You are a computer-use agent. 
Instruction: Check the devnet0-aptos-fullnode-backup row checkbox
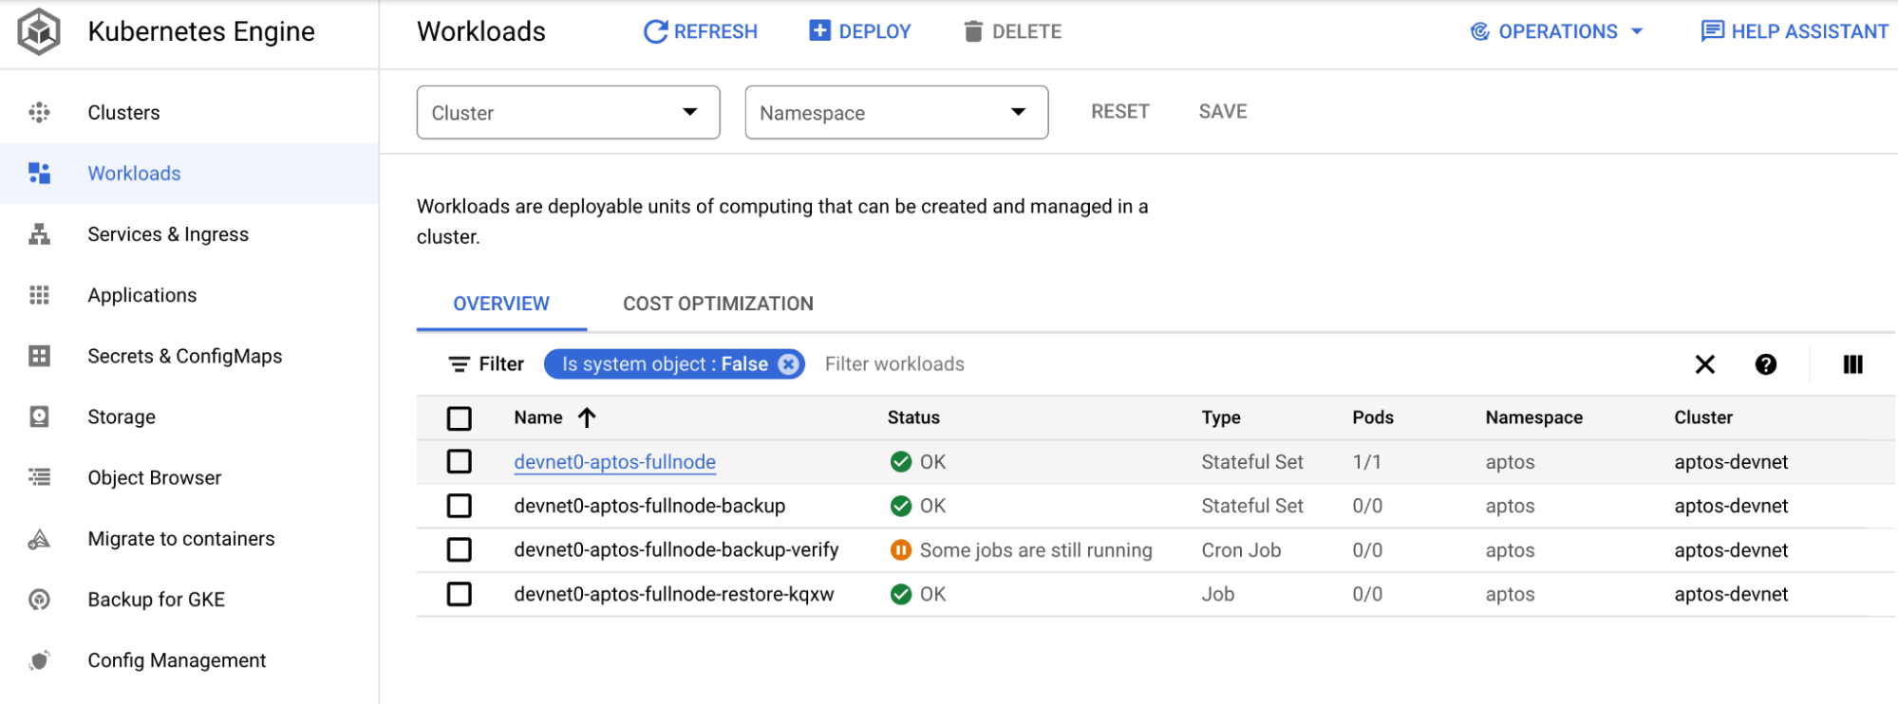pyautogui.click(x=460, y=506)
